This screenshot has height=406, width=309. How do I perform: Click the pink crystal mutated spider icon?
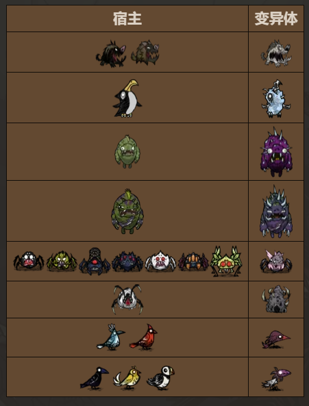[276, 261]
